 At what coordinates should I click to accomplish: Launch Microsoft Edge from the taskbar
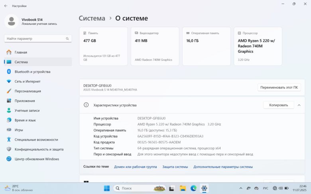coord(193,188)
